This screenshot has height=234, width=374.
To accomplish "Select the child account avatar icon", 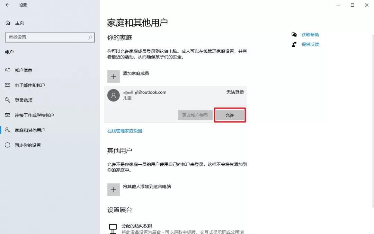I will pyautogui.click(x=114, y=95).
